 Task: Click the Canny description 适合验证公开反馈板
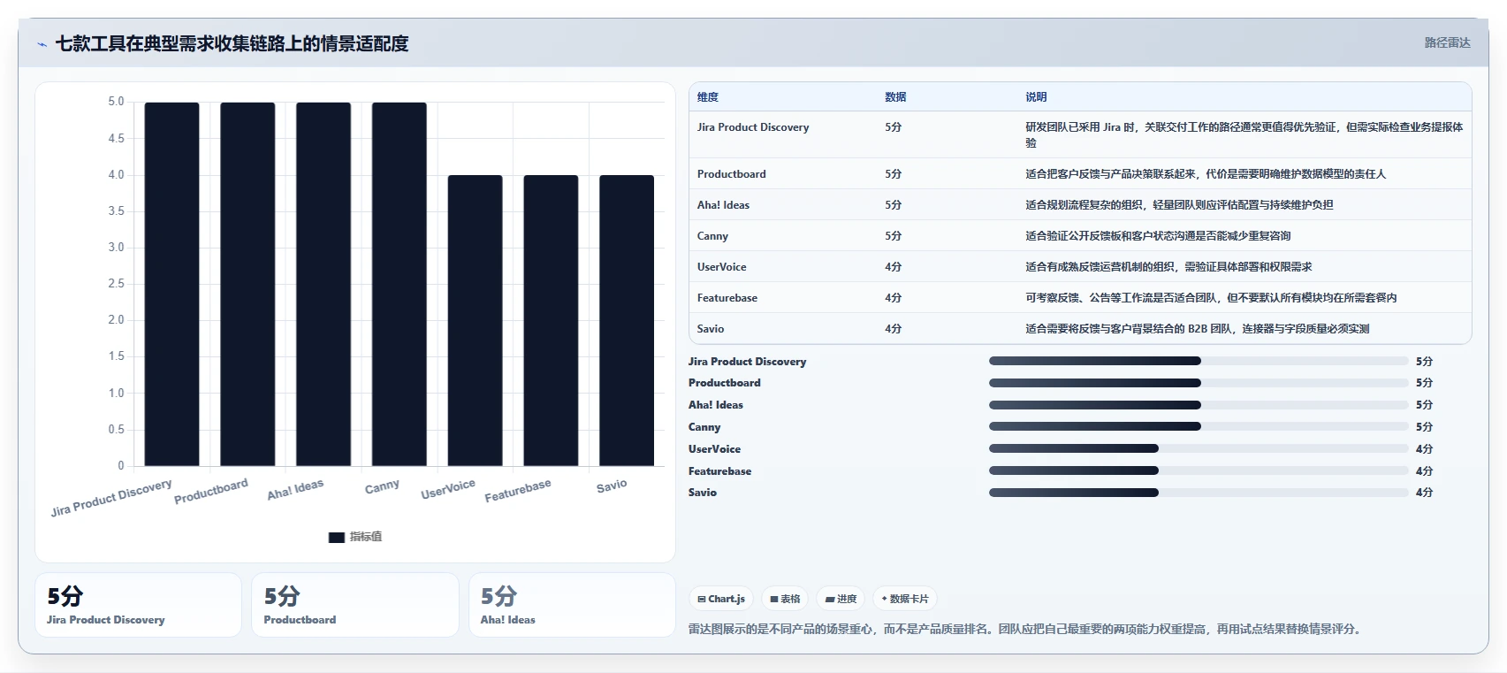1158,236
